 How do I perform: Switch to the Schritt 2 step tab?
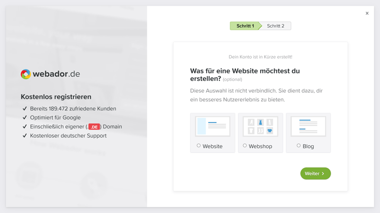pyautogui.click(x=275, y=26)
